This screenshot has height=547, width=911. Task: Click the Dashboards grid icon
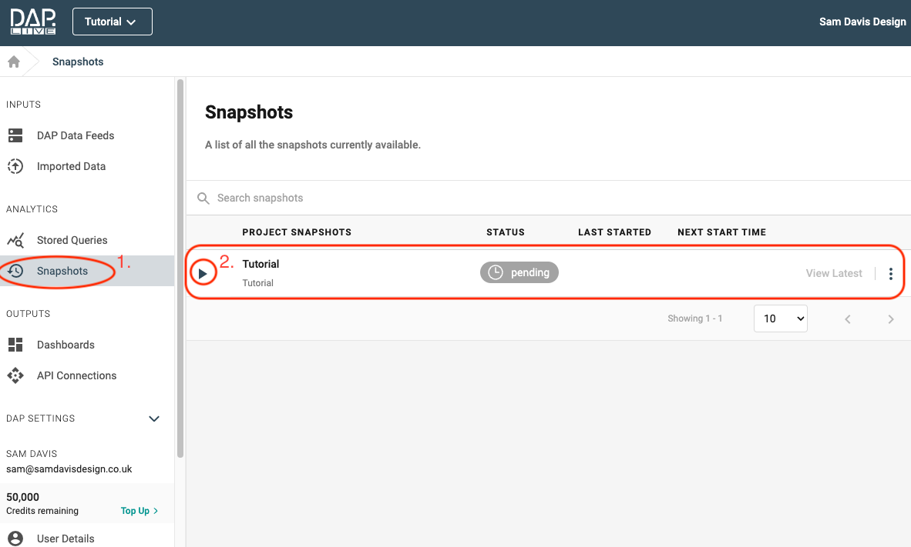[15, 345]
